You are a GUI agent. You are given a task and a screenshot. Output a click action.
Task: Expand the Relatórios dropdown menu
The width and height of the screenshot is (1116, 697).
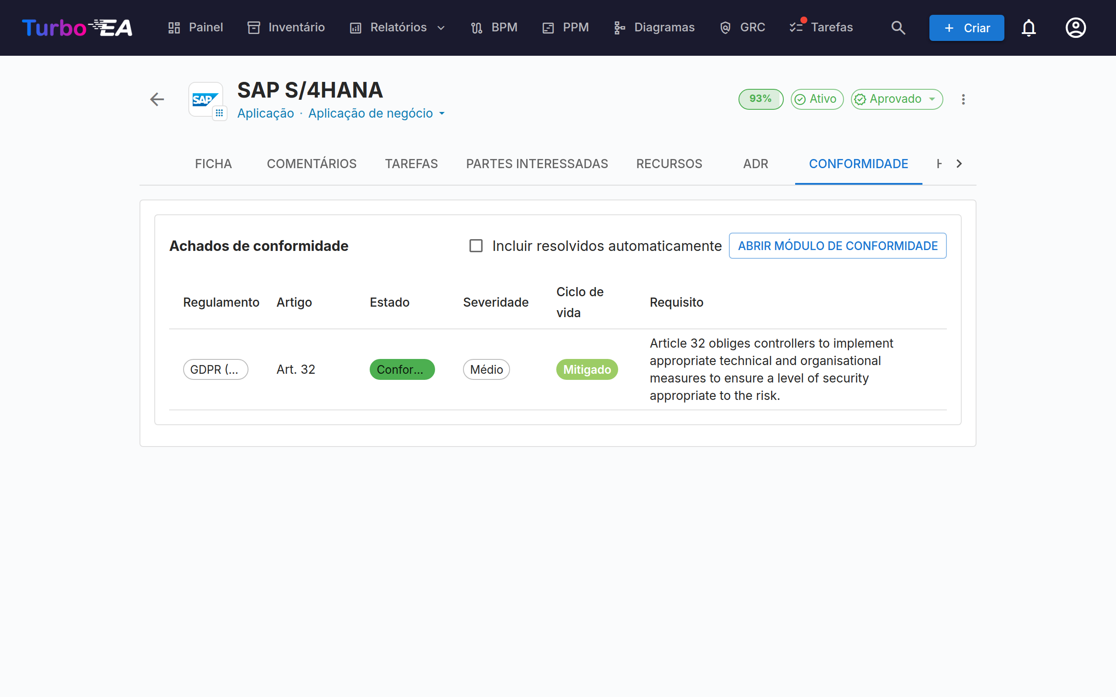[x=398, y=27]
